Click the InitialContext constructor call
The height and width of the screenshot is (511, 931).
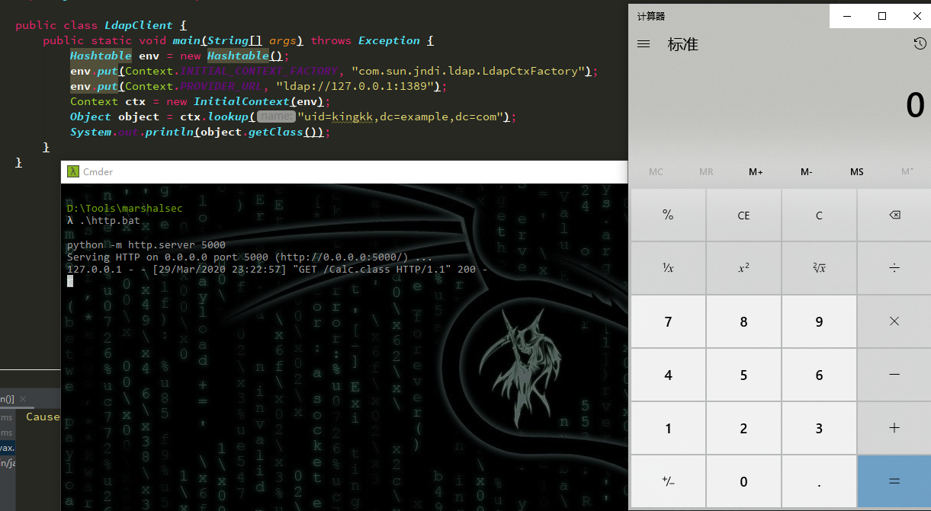[x=241, y=101]
